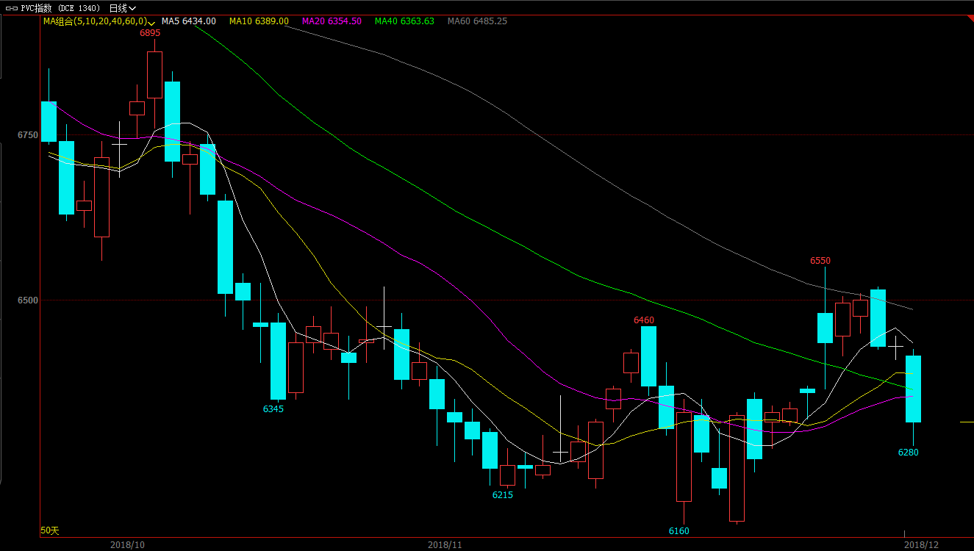The image size is (974, 551).
Task: Select the MA40 6363.63 label
Action: coord(404,21)
